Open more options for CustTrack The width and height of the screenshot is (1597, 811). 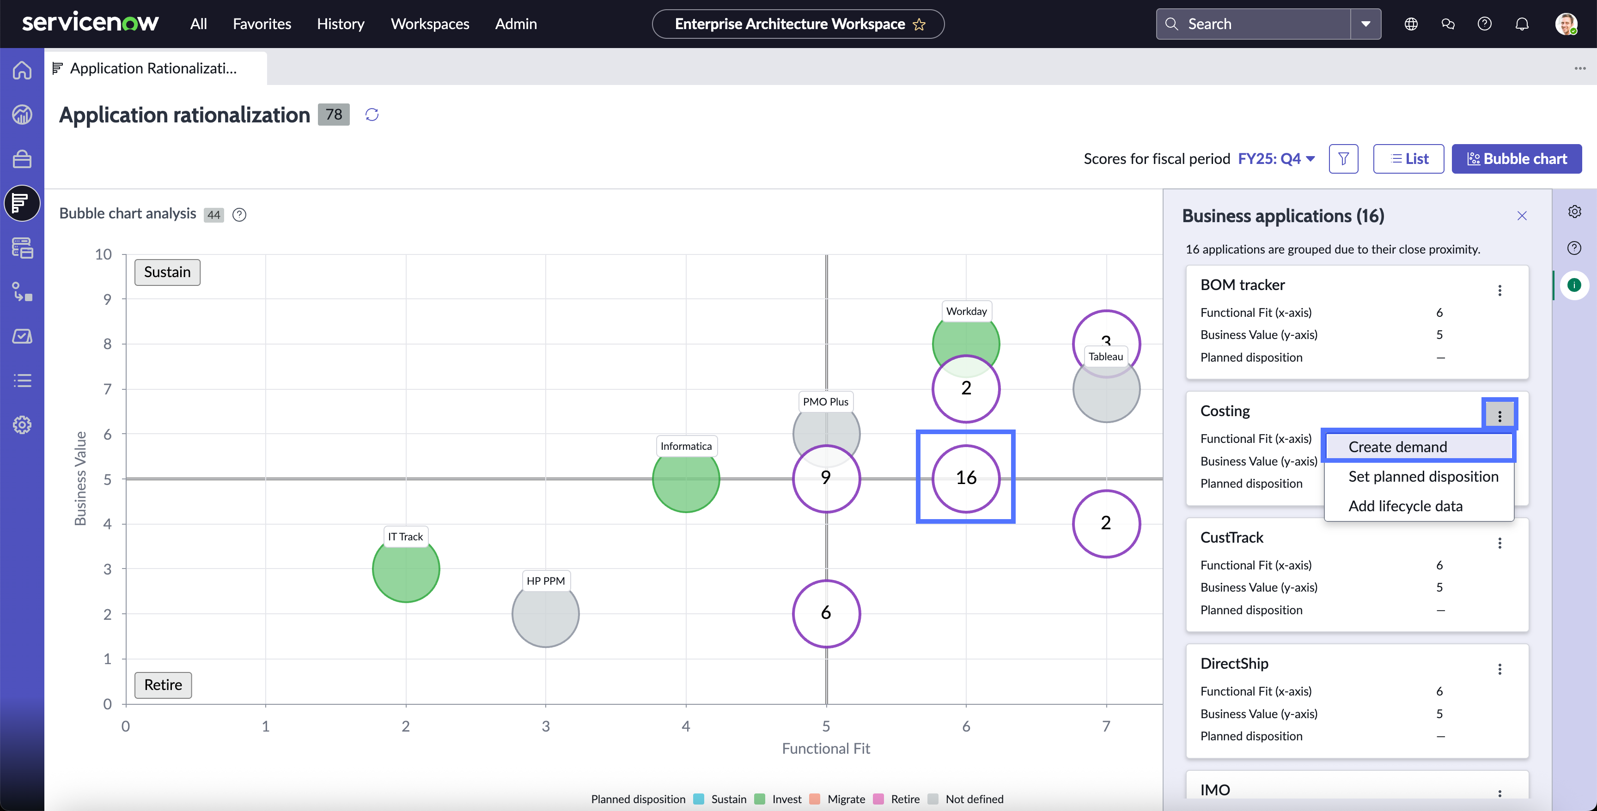pyautogui.click(x=1499, y=543)
